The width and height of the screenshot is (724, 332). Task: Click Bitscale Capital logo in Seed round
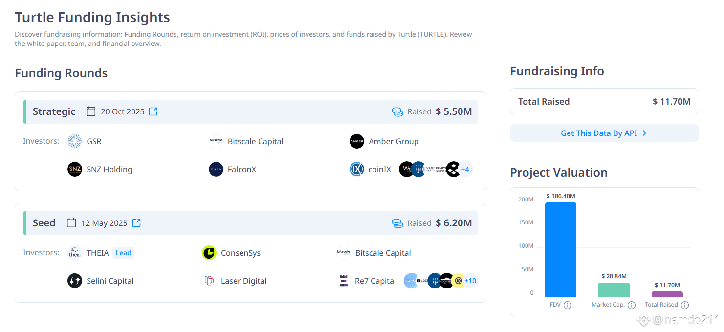point(344,253)
